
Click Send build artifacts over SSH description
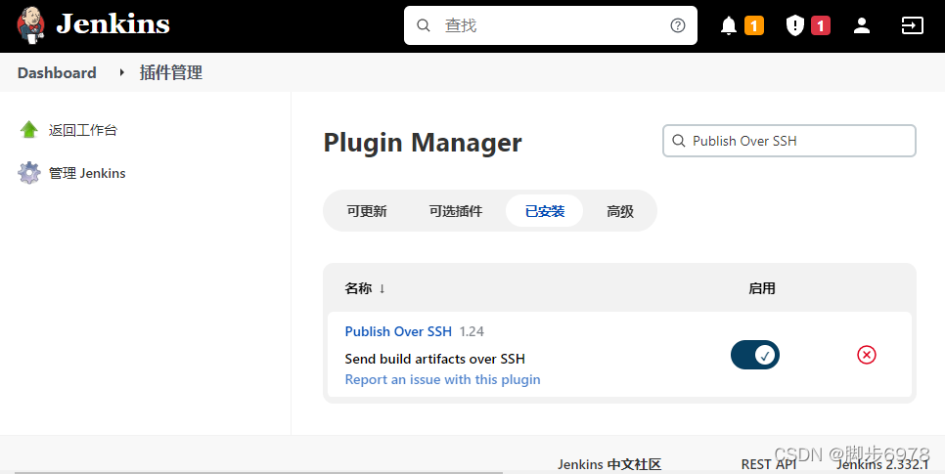(x=435, y=359)
